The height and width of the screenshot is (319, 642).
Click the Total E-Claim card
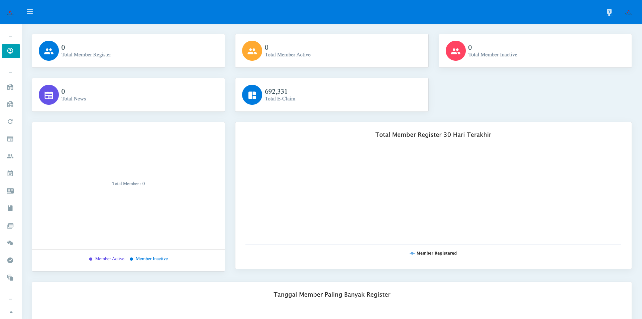(331, 95)
